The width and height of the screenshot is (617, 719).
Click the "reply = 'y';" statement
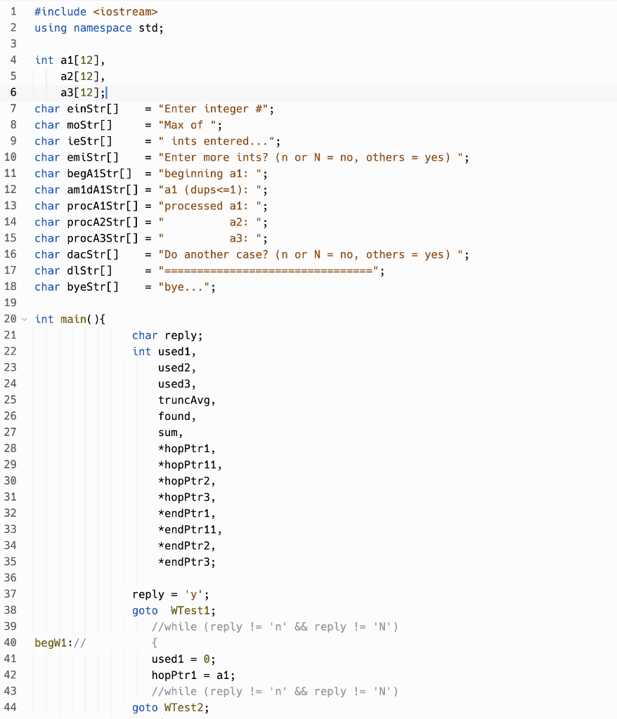pyautogui.click(x=170, y=595)
